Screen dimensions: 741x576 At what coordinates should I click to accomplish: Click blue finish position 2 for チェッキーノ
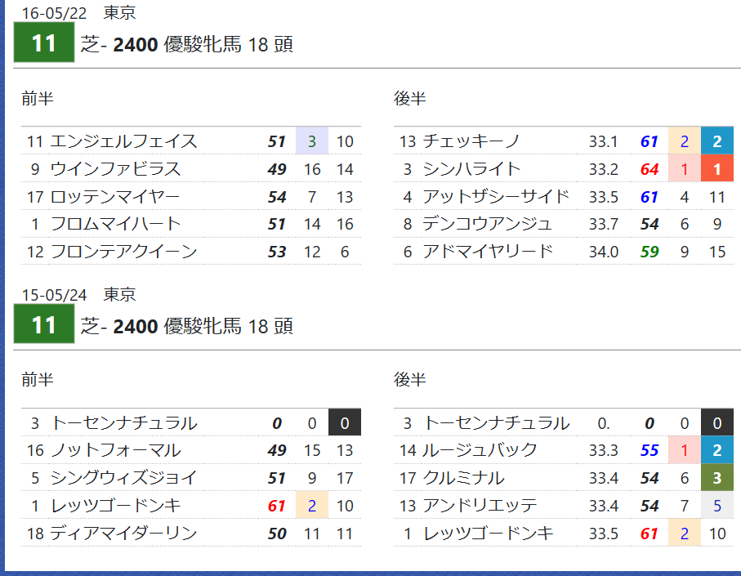pos(716,141)
